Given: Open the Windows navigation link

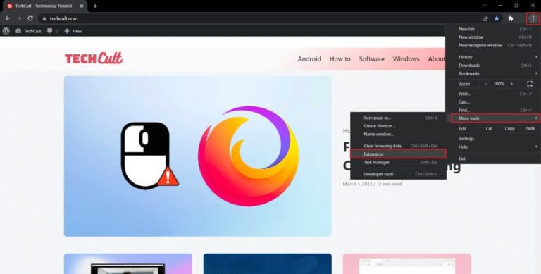Looking at the screenshot, I should pyautogui.click(x=406, y=59).
